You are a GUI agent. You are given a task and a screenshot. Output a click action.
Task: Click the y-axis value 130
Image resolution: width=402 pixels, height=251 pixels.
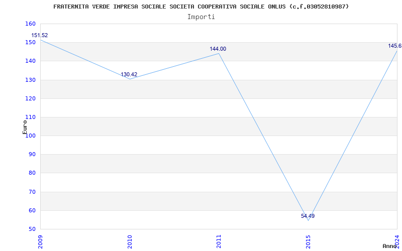[30, 80]
